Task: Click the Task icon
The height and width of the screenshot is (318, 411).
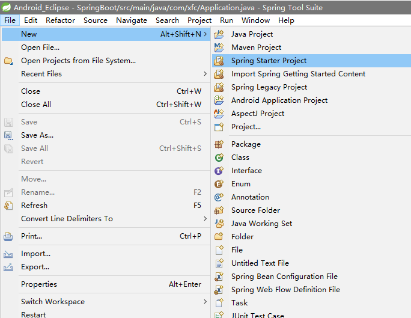Action: click(x=219, y=303)
